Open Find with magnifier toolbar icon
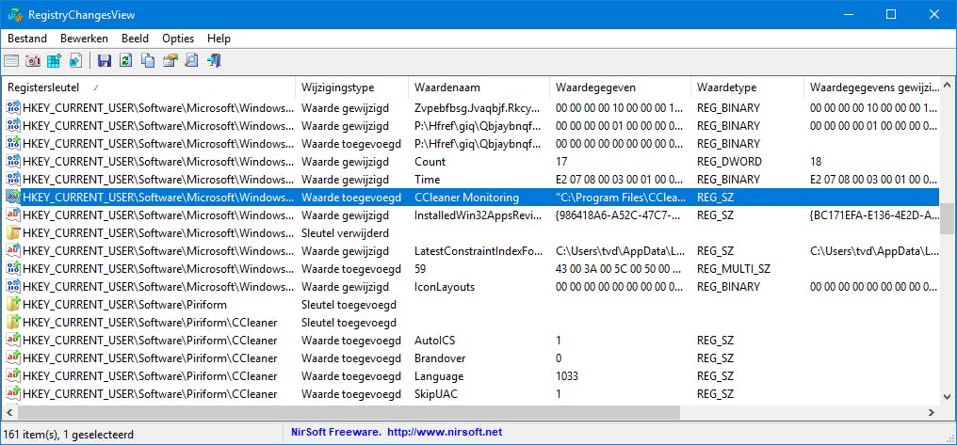The width and height of the screenshot is (957, 445). tap(191, 60)
